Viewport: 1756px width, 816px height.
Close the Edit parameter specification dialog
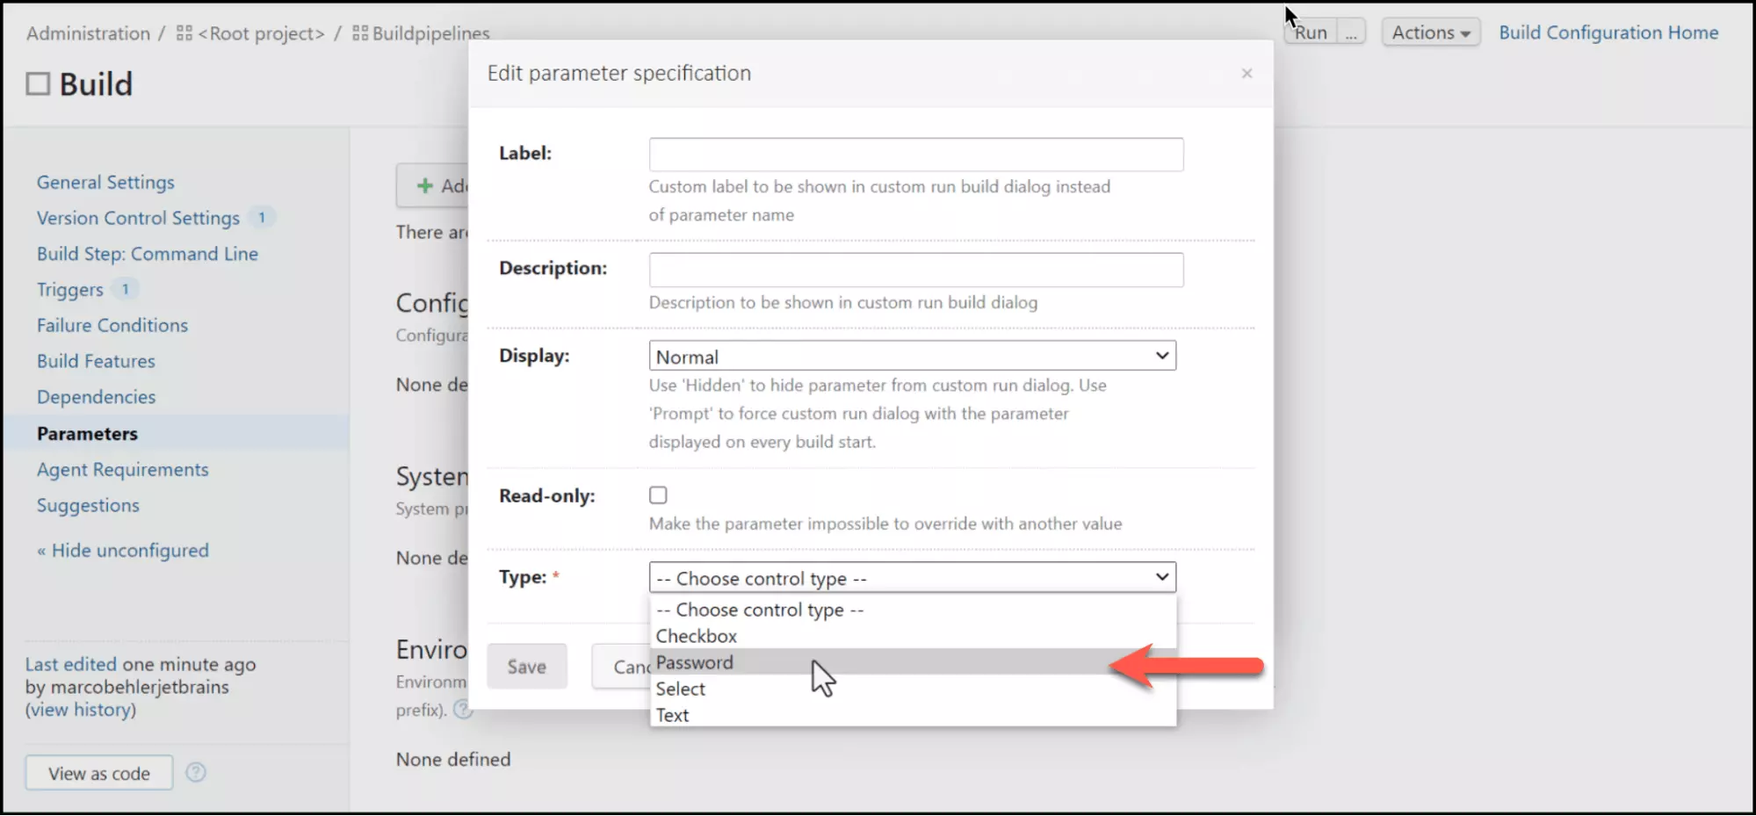pos(1247,74)
